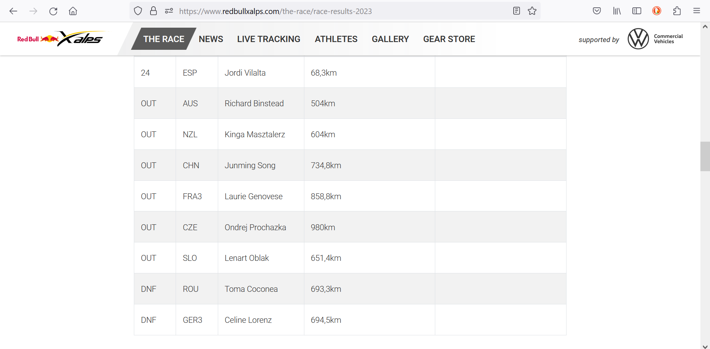The width and height of the screenshot is (710, 349).
Task: Click the Volkswagen Commercial Vehicles logo
Action: [655, 39]
